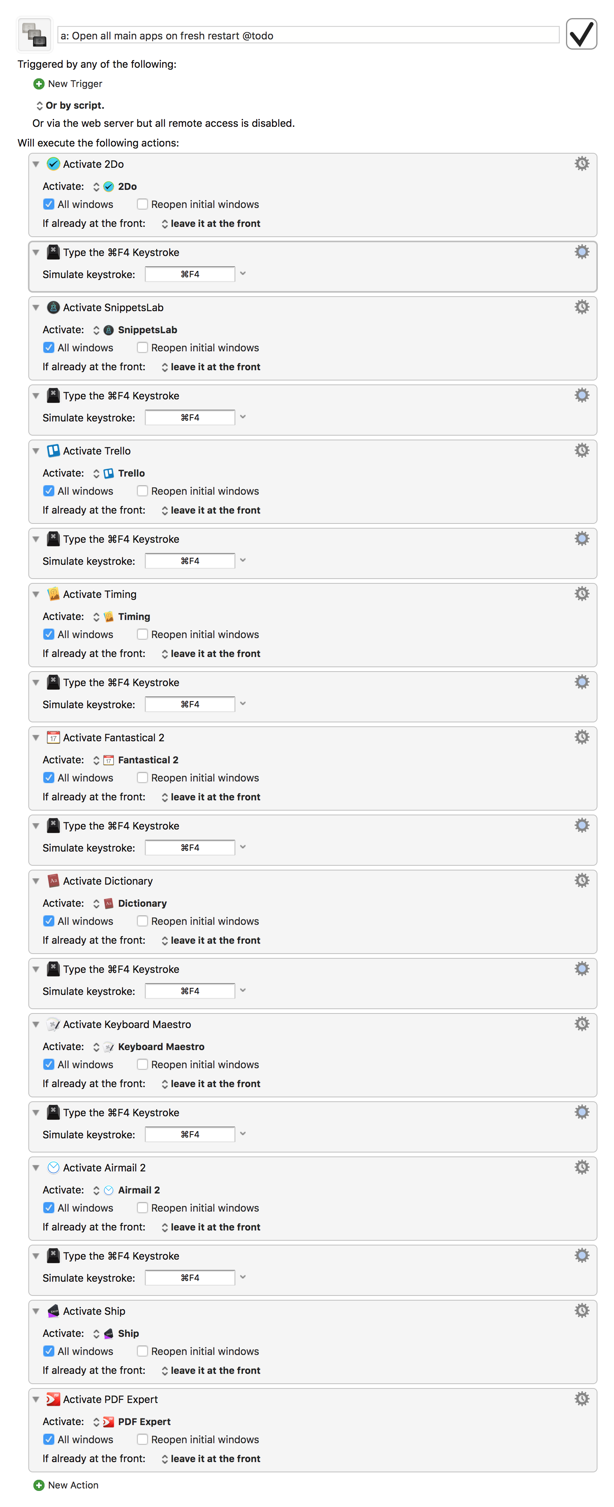Check Reopen initial windows for Airmail 2
Image resolution: width=614 pixels, height=1507 pixels.
(x=142, y=1208)
